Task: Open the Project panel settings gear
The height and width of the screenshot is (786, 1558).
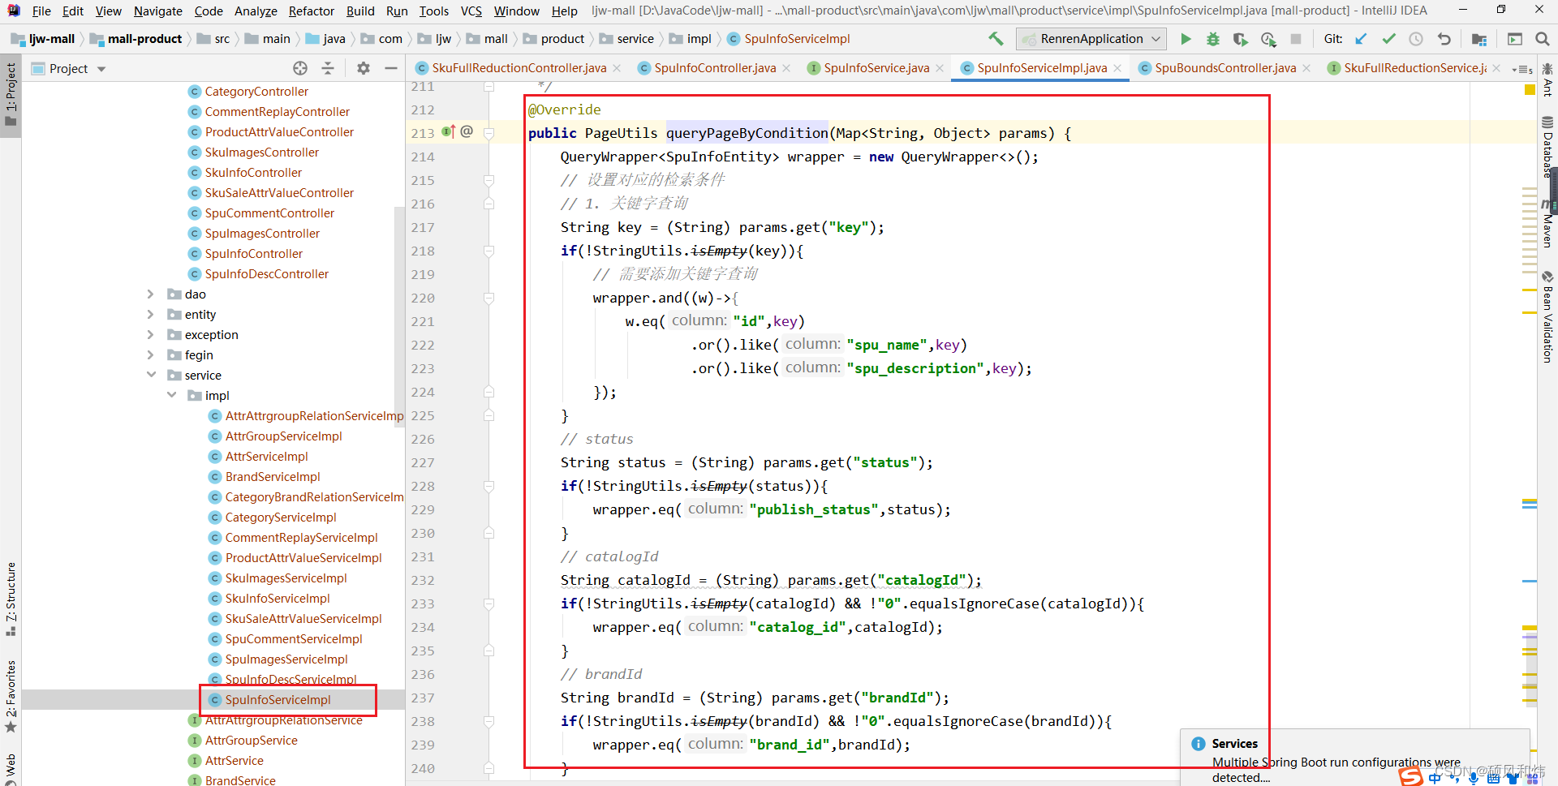Action: [364, 68]
